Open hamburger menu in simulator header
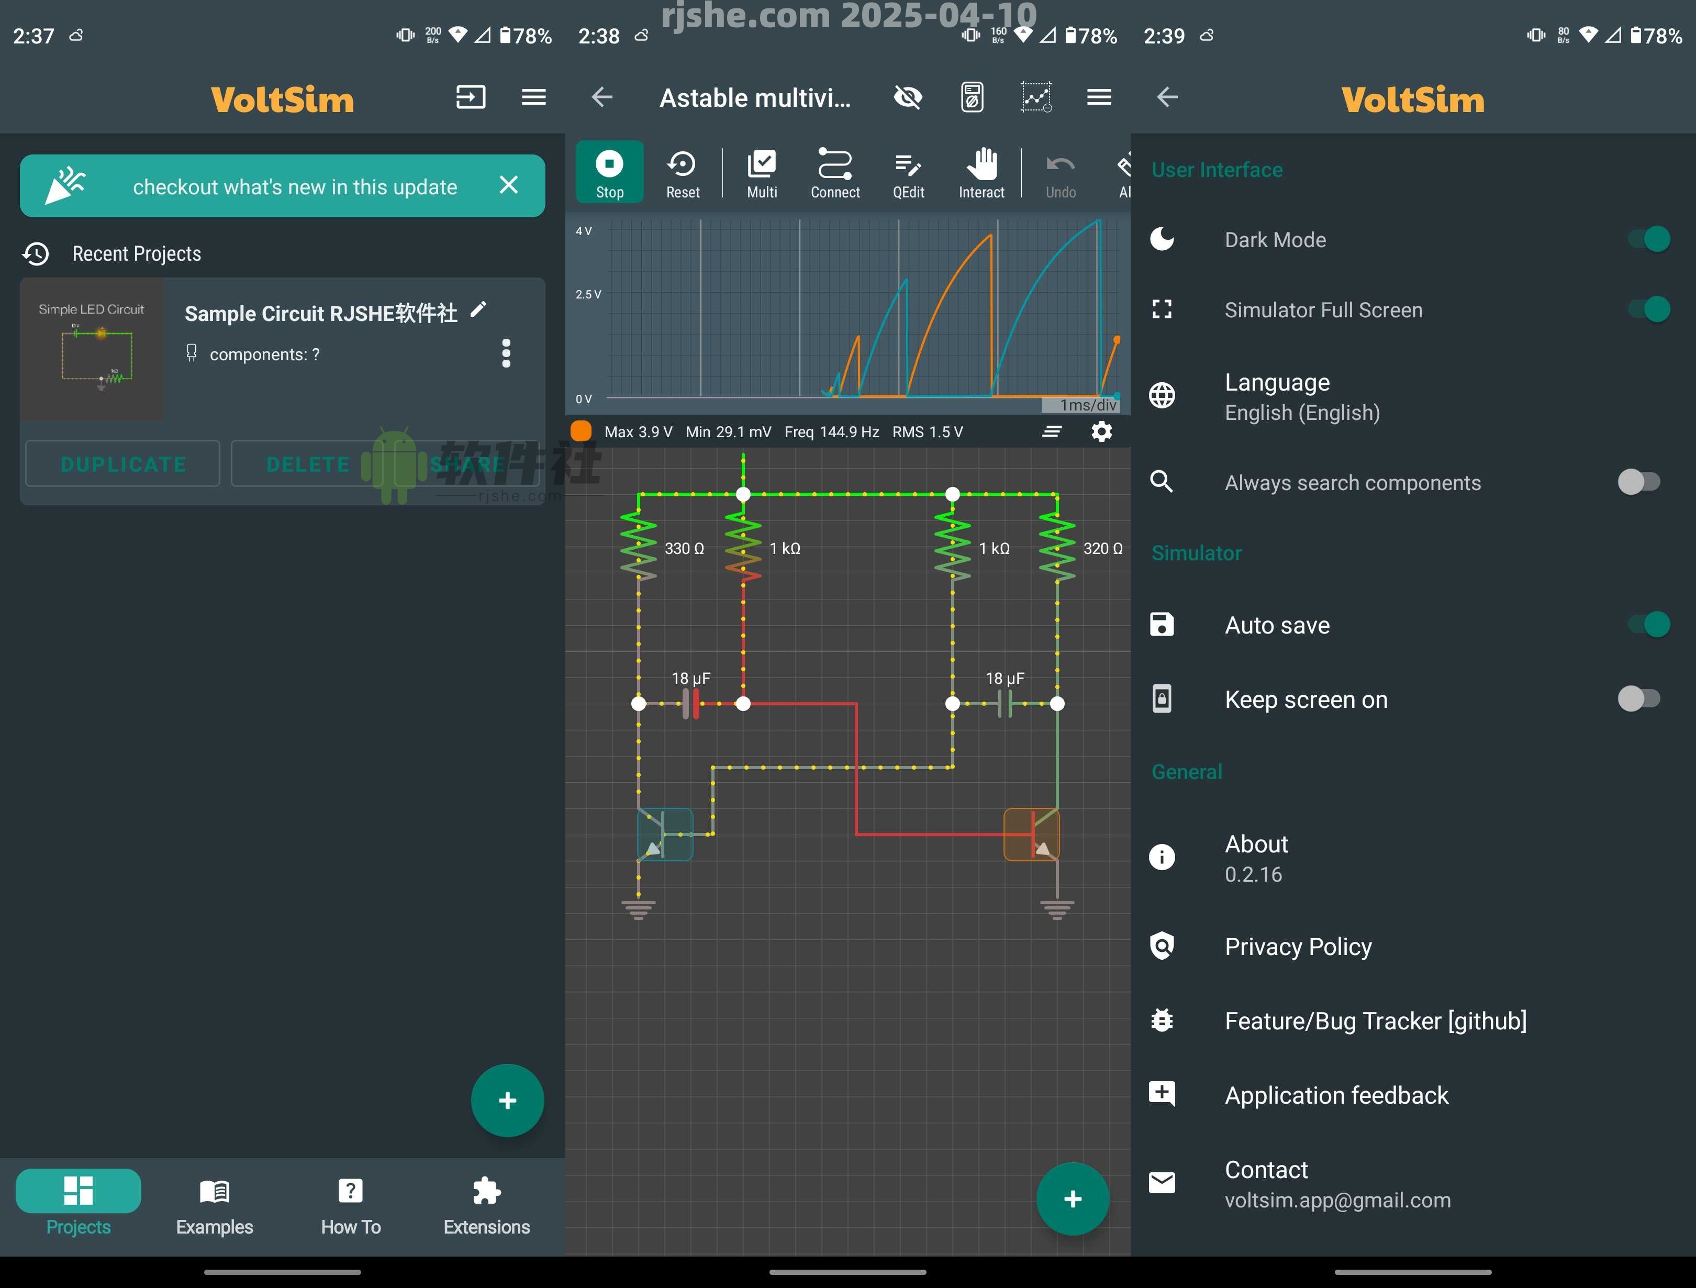 tap(1099, 97)
